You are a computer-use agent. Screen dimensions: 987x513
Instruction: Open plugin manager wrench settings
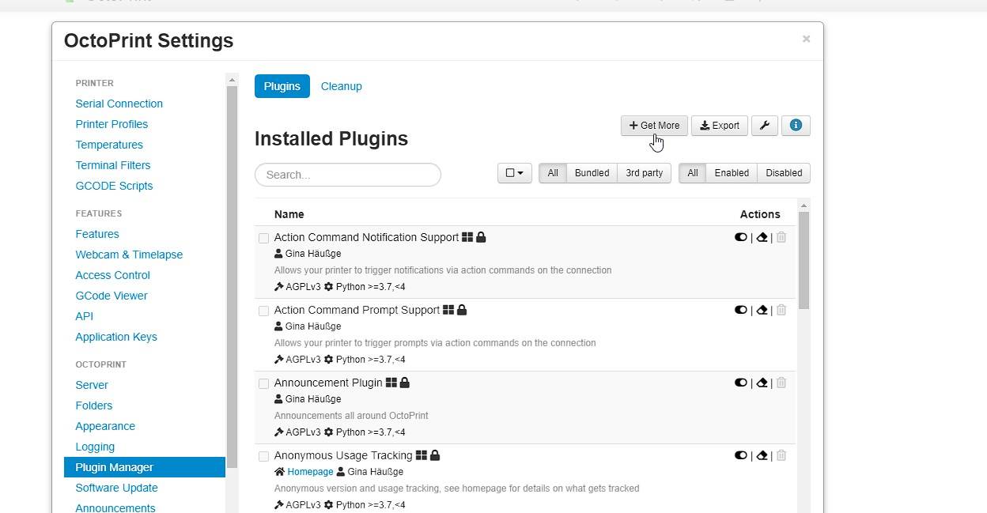[x=764, y=126]
